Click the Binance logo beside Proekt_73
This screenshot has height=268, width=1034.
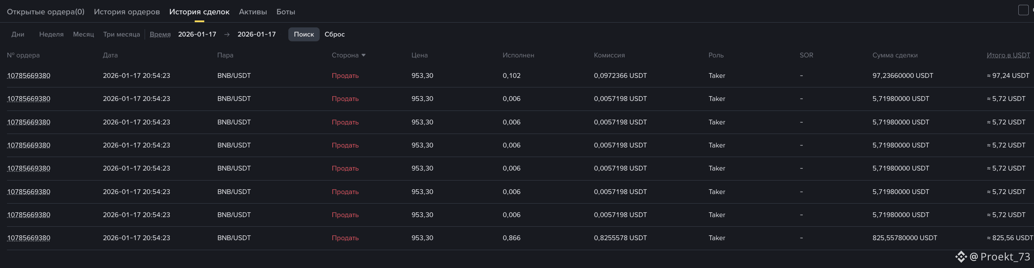click(x=961, y=257)
